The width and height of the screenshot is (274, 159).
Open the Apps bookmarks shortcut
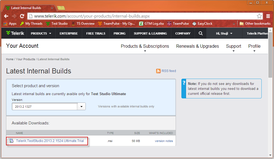pyautogui.click(x=10, y=24)
